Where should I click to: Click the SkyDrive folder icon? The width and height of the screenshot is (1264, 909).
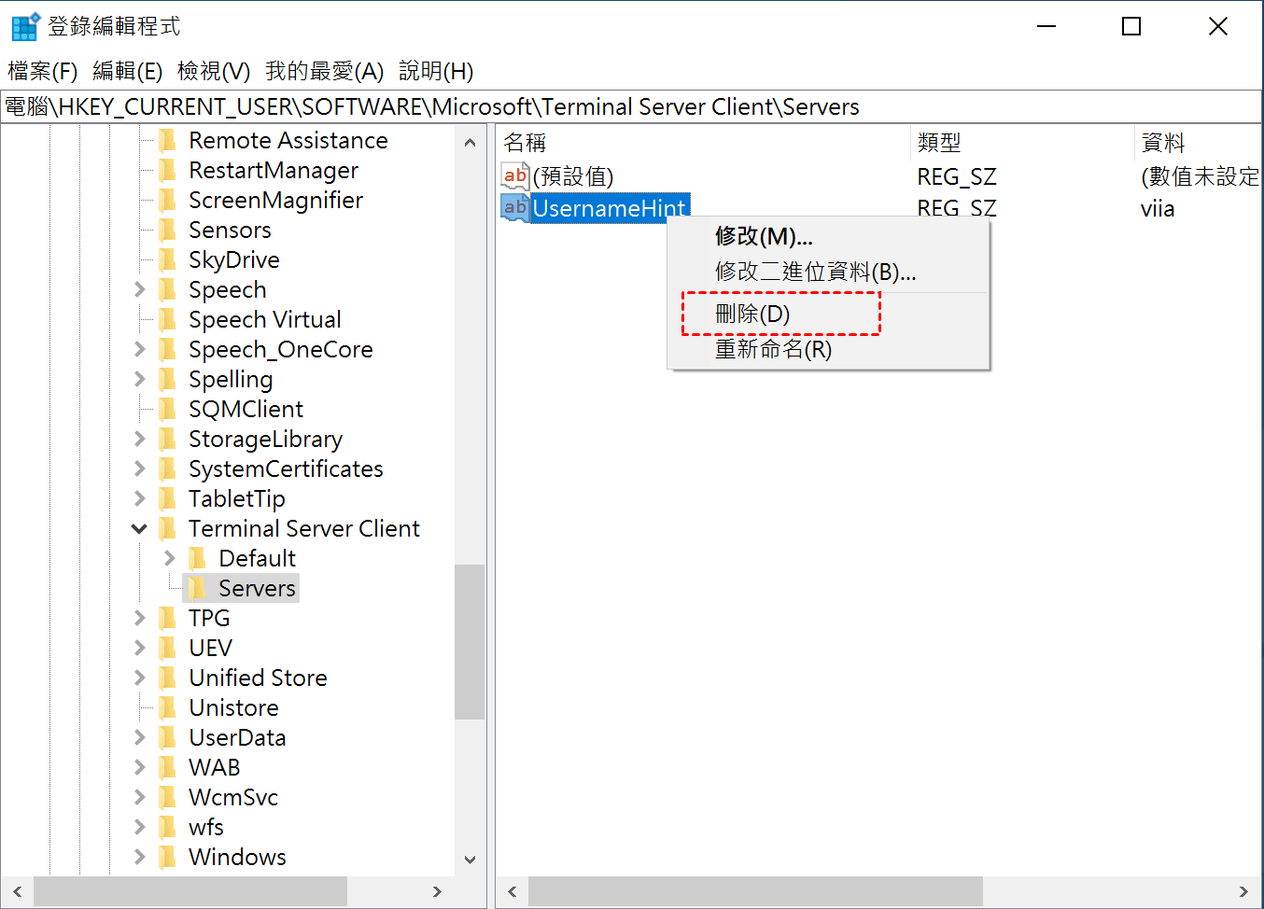click(x=168, y=259)
